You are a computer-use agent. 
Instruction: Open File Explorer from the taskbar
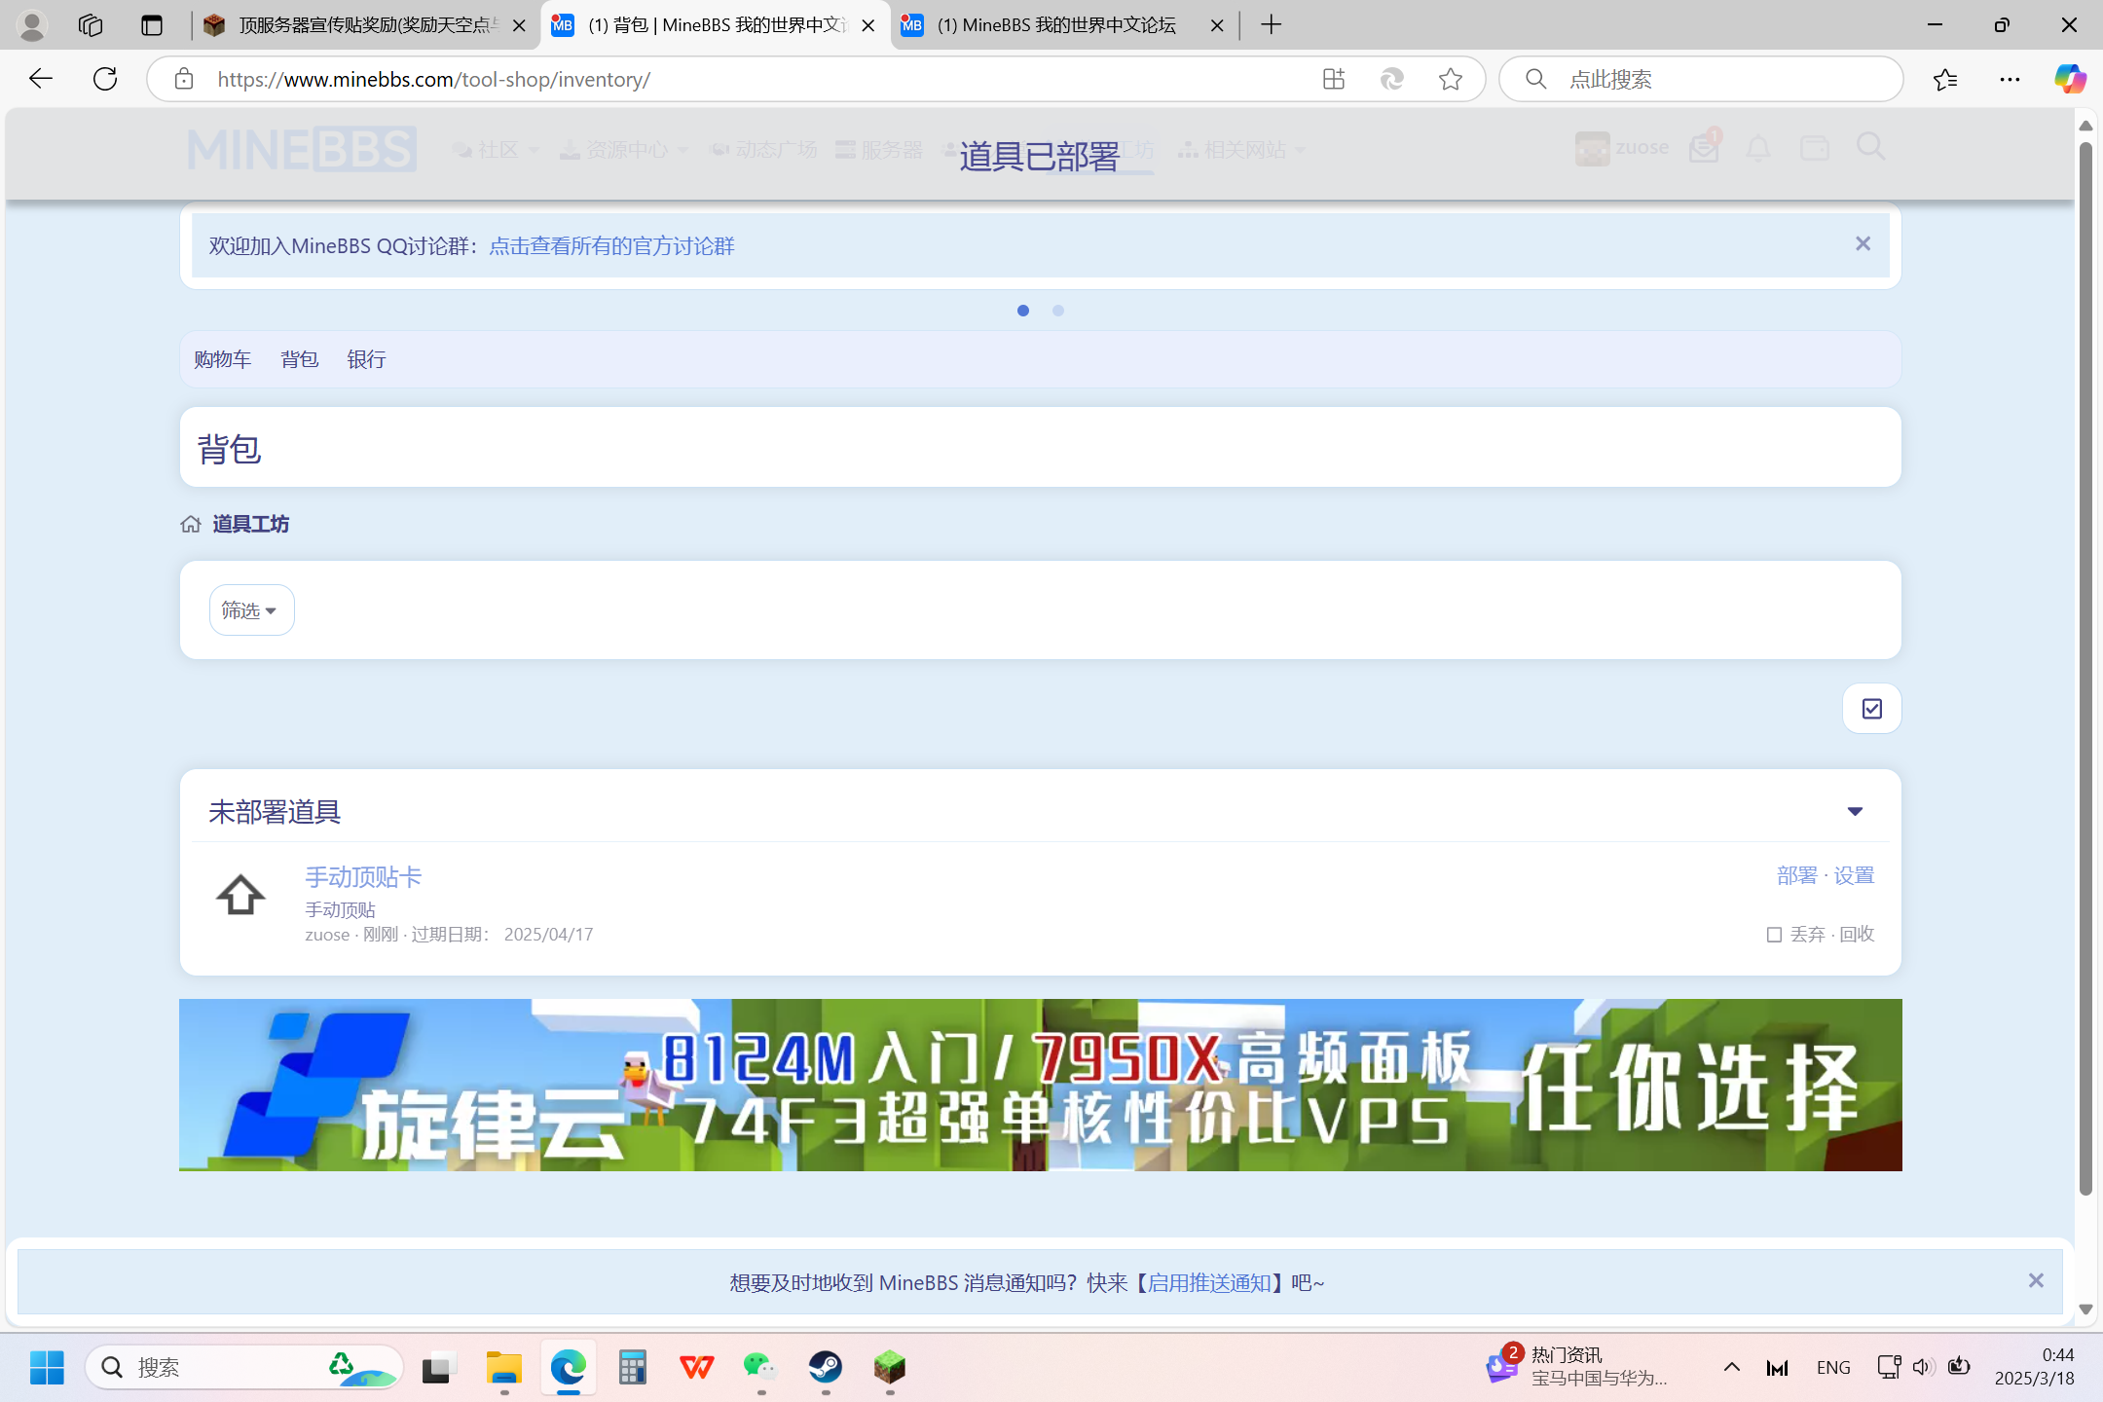point(503,1368)
